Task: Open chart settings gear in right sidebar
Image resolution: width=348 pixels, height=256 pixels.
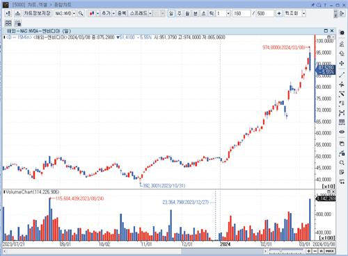Action: (342, 33)
